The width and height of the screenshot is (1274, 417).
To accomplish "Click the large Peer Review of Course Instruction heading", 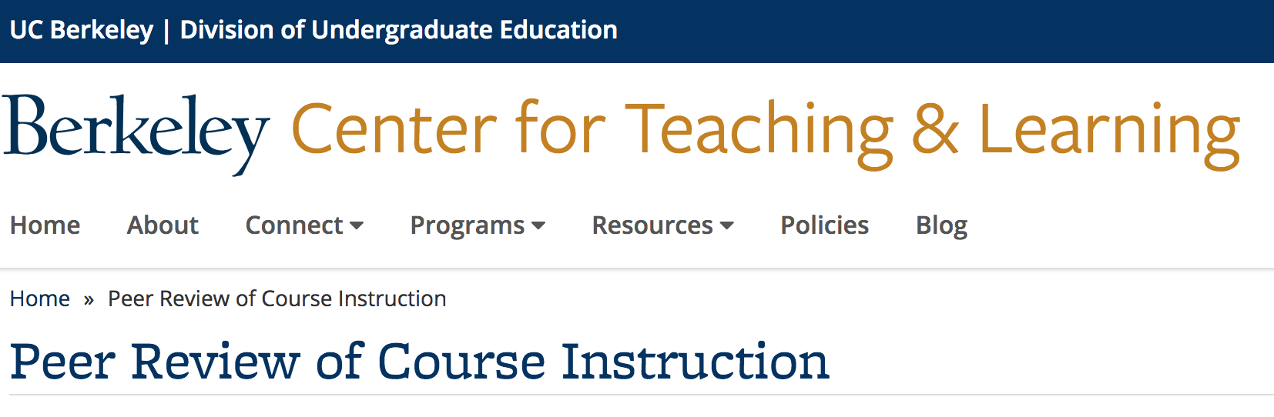I will coord(420,362).
